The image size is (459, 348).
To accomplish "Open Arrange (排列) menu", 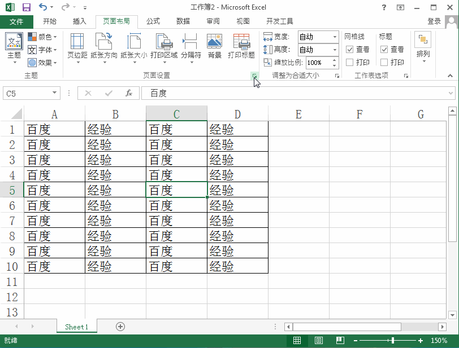I will coord(423,48).
